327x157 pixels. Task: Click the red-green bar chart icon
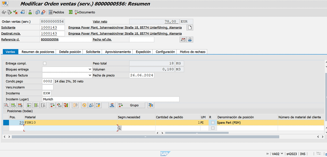coord(66,105)
